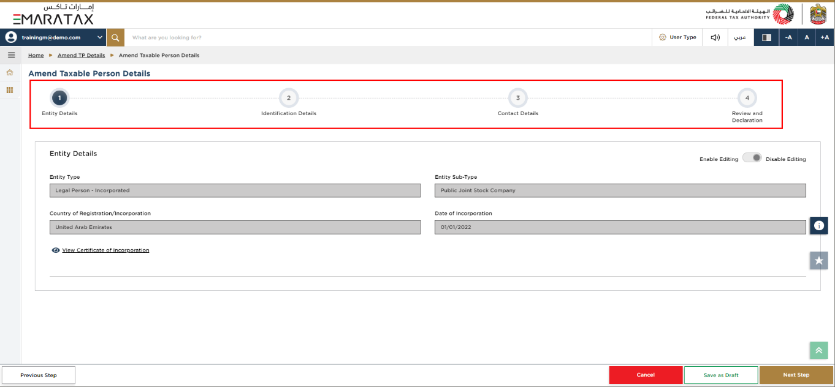
Task: Click the 'Entity Details' section heading
Action: pos(74,154)
